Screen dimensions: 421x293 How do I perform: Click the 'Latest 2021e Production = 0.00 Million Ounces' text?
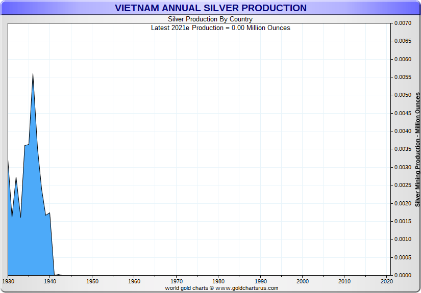pyautogui.click(x=220, y=28)
